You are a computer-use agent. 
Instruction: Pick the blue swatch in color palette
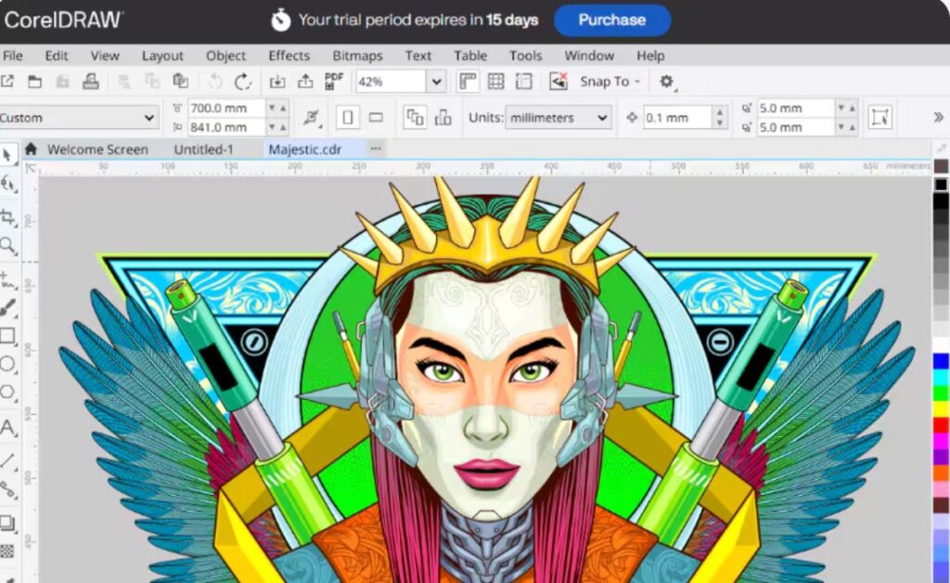[941, 361]
